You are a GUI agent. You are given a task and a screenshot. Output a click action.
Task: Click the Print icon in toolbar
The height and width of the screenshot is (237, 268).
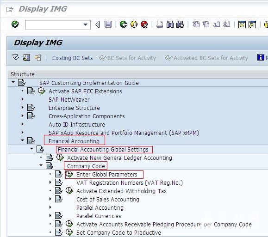coord(160,24)
